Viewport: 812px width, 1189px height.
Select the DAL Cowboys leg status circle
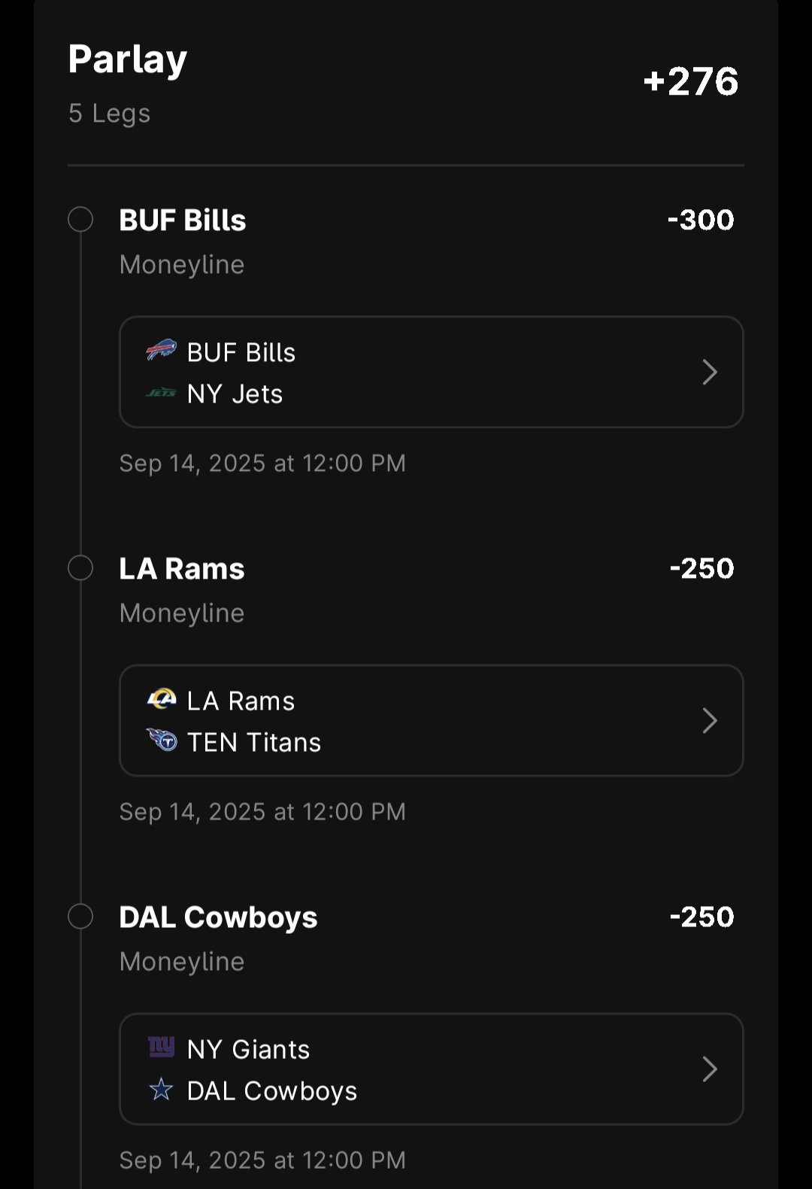point(80,917)
